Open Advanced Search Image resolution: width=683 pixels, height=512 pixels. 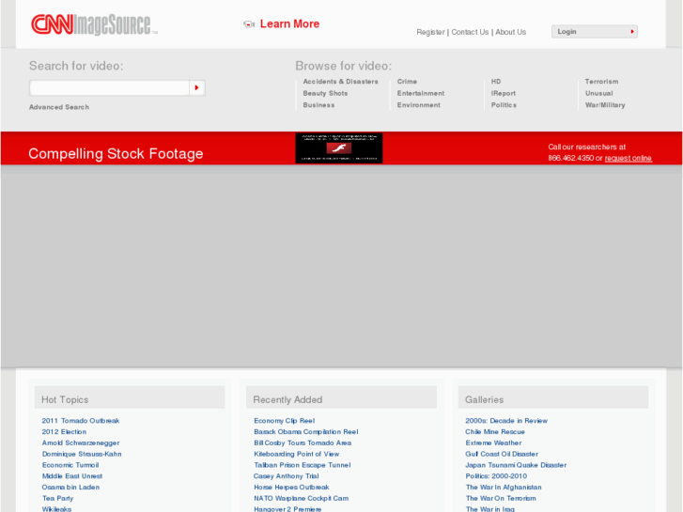pyautogui.click(x=59, y=107)
